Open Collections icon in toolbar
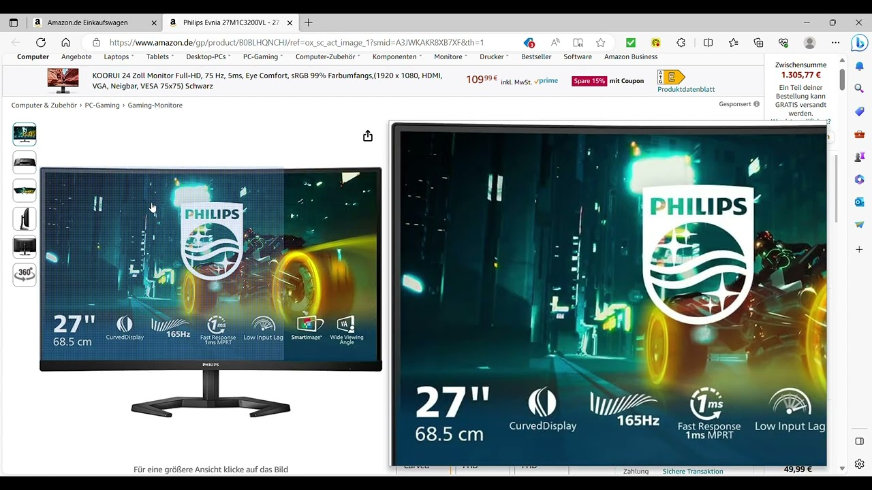The width and height of the screenshot is (872, 490). [758, 42]
